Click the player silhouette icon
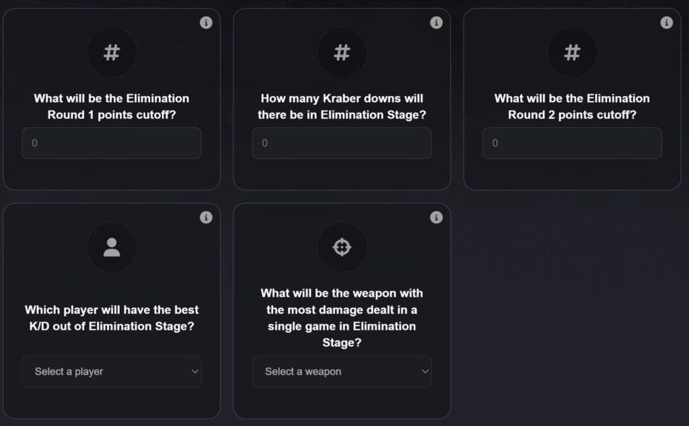Viewport: 689px width, 426px height. pyautogui.click(x=112, y=248)
